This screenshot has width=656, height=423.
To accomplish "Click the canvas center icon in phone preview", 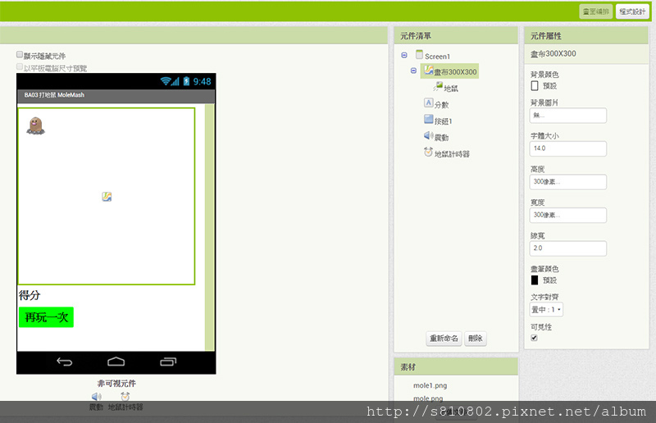I will click(107, 196).
